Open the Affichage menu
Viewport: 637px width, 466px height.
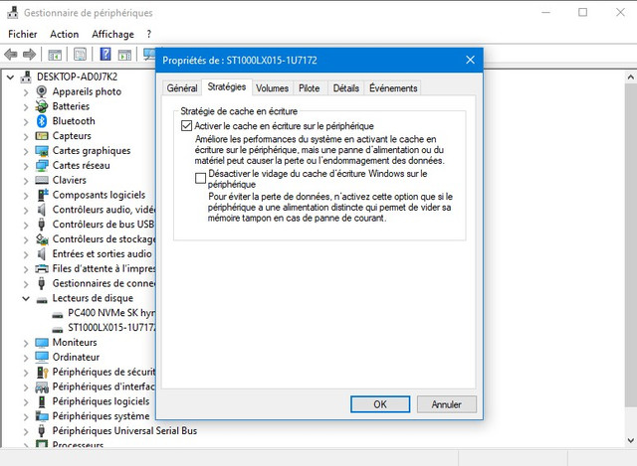112,34
